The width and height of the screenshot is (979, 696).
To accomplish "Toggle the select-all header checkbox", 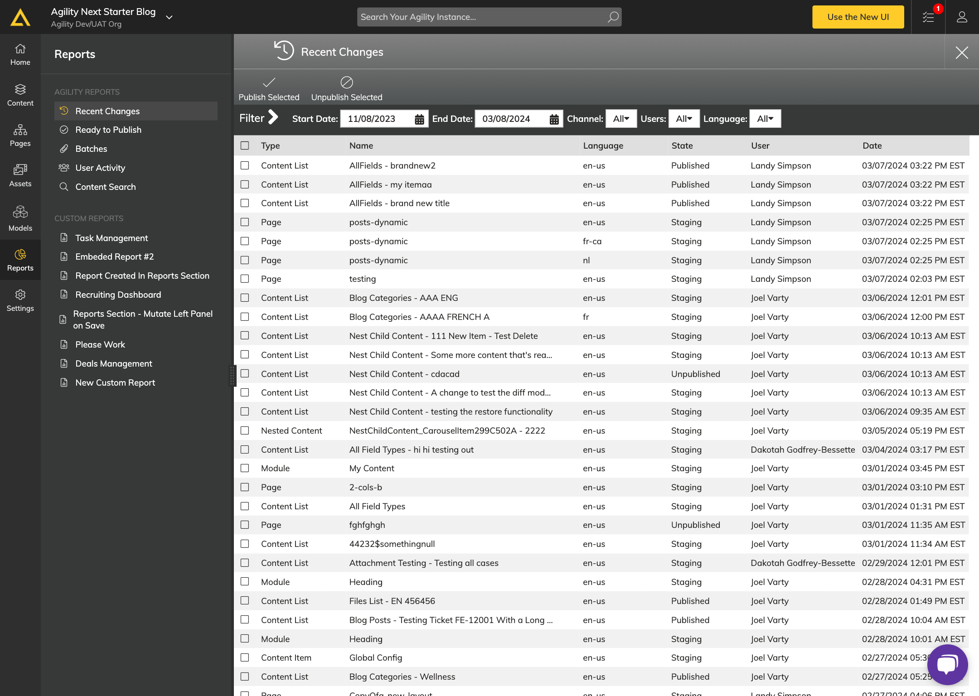I will (245, 145).
